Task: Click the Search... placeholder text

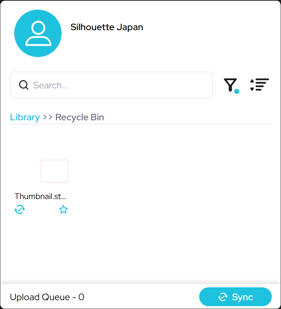Action: (x=51, y=85)
